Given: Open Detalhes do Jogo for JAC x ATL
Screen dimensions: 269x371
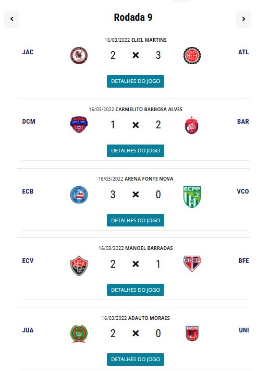Looking at the screenshot, I should [x=136, y=81].
